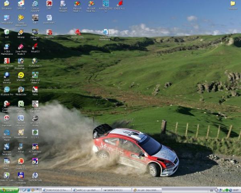
Task: Launch Adobe Reader from the desktop
Action: (6, 61)
